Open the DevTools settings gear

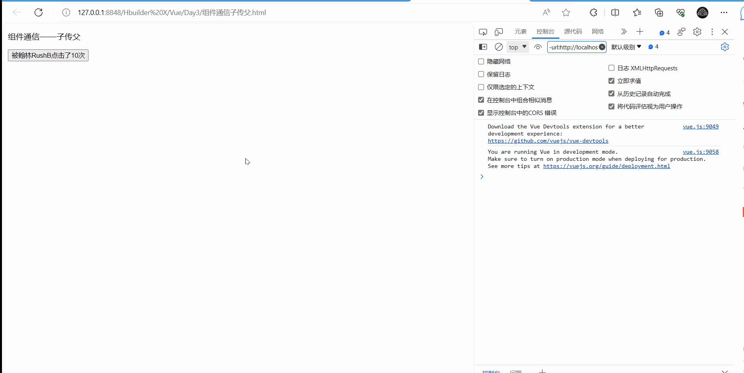click(x=697, y=32)
